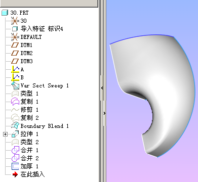Click the Boundary Blend 1 feature icon
Image resolution: width=198 pixels, height=182 pixels.
coord(15,126)
